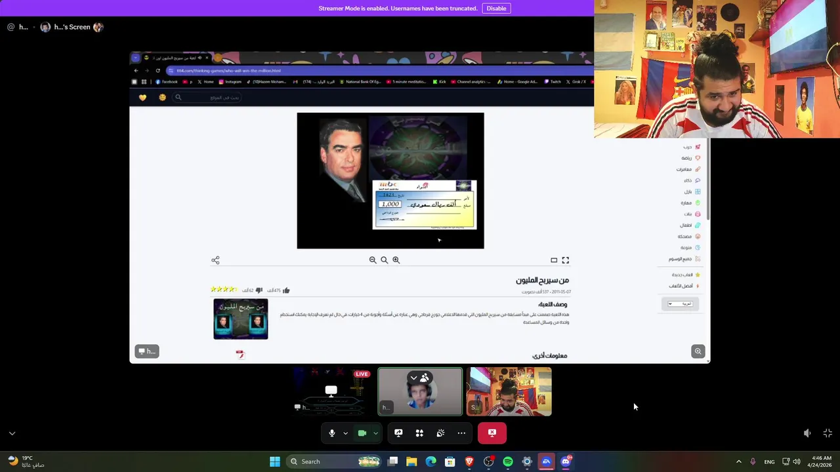Mute the microphone in the call controls
Screen dimensions: 840x472
click(x=332, y=433)
